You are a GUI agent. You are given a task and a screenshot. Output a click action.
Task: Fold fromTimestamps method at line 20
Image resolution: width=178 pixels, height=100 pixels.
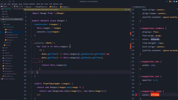click(x=31, y=84)
